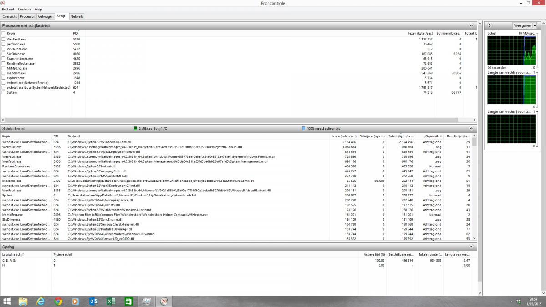The image size is (546, 307).
Task: Sort storage by Actieve tijd (%) header
Action: coord(374,254)
